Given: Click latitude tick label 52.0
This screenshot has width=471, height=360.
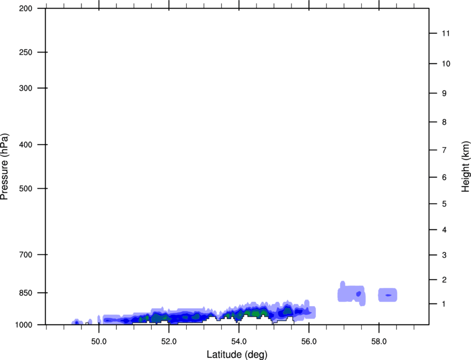Looking at the screenshot, I should point(169,342).
